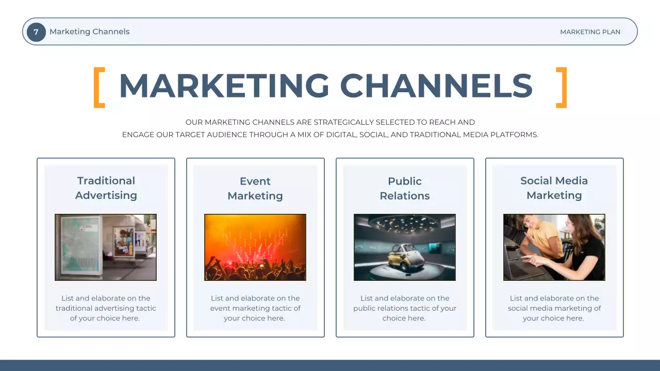The image size is (660, 371).
Task: Click the Public Relations card heading
Action: 405,188
